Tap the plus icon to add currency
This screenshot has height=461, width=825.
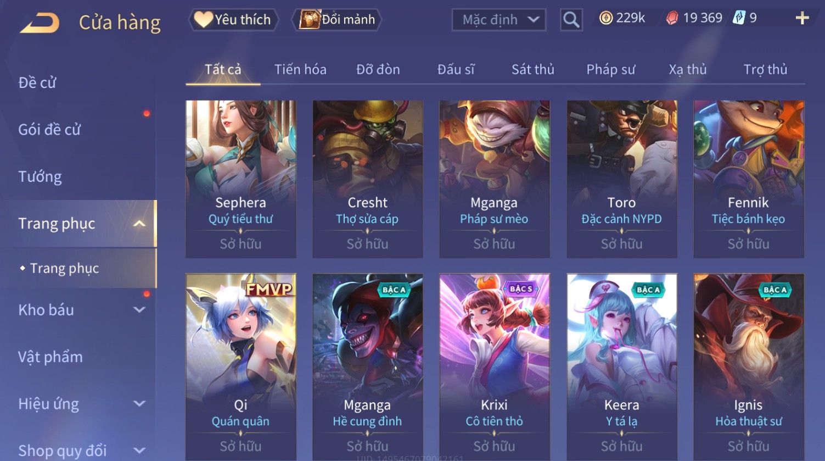(802, 18)
